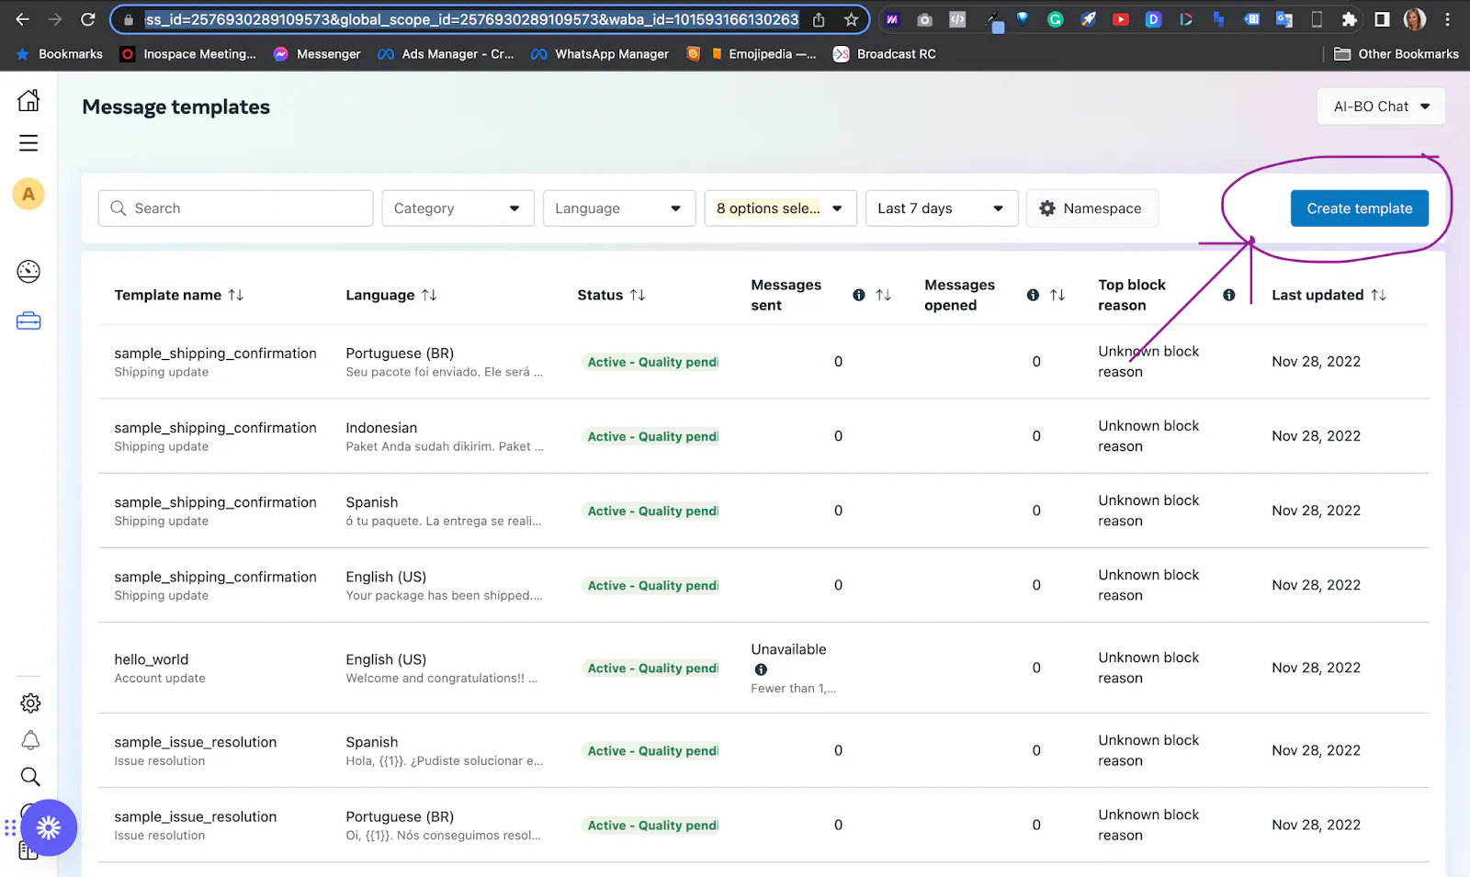
Task: Click info icon beside Top block reason
Action: pos(1228,295)
